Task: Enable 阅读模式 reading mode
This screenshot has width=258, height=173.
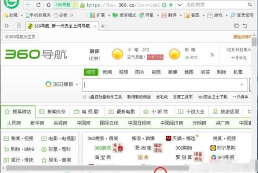Action: pos(124,15)
